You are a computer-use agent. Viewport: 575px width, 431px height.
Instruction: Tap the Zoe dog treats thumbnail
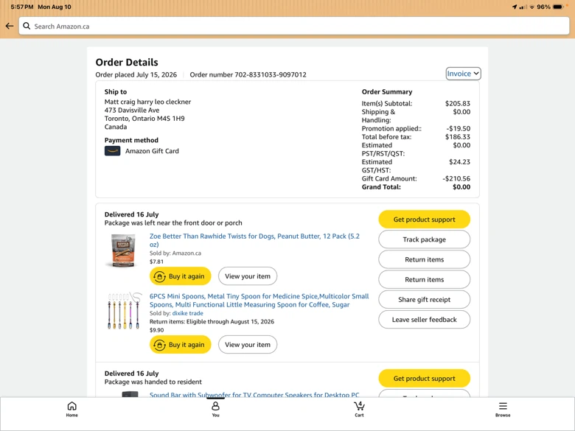click(123, 250)
